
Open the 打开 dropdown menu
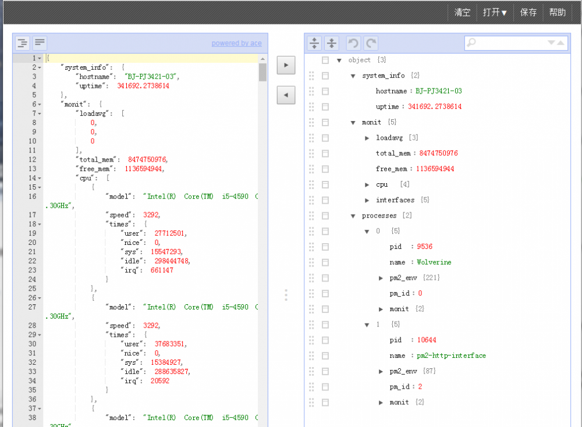(494, 12)
